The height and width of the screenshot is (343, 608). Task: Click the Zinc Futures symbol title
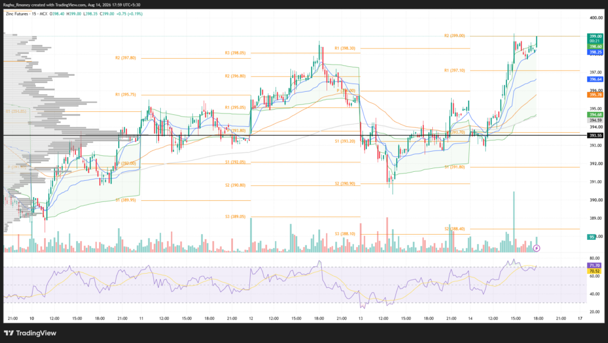[x=17, y=14]
